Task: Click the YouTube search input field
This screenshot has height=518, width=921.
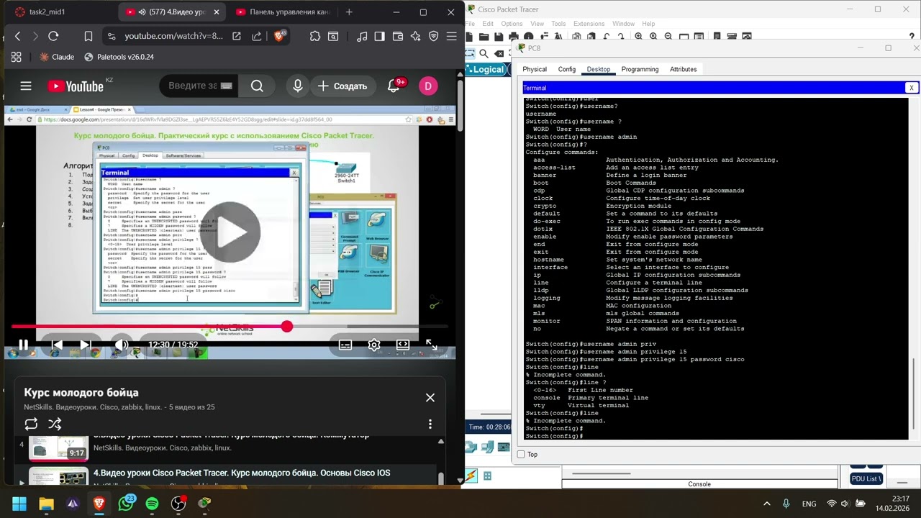Action: [200, 86]
